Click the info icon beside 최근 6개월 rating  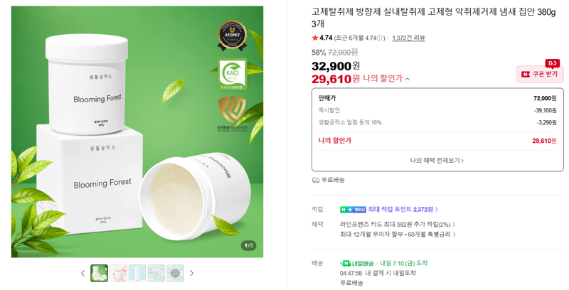click(x=380, y=38)
